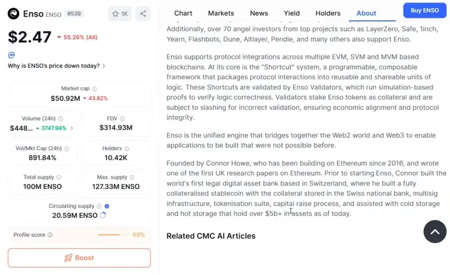Open the price change period dropdown (All)

77,37
